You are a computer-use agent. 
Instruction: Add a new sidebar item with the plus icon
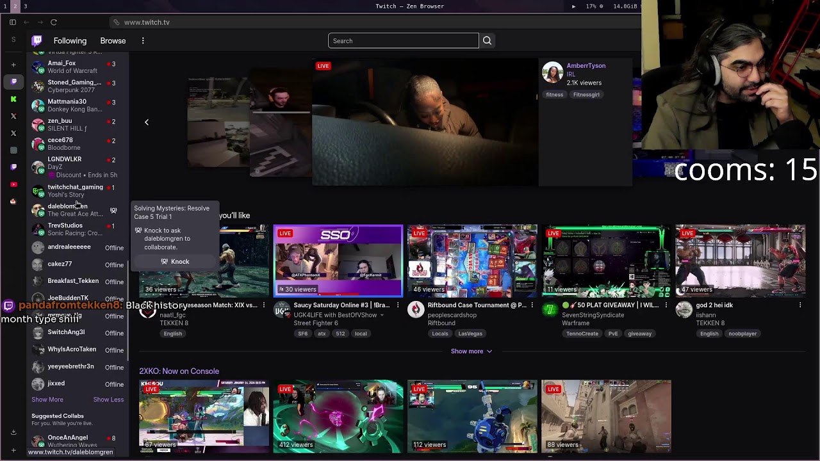[13, 65]
